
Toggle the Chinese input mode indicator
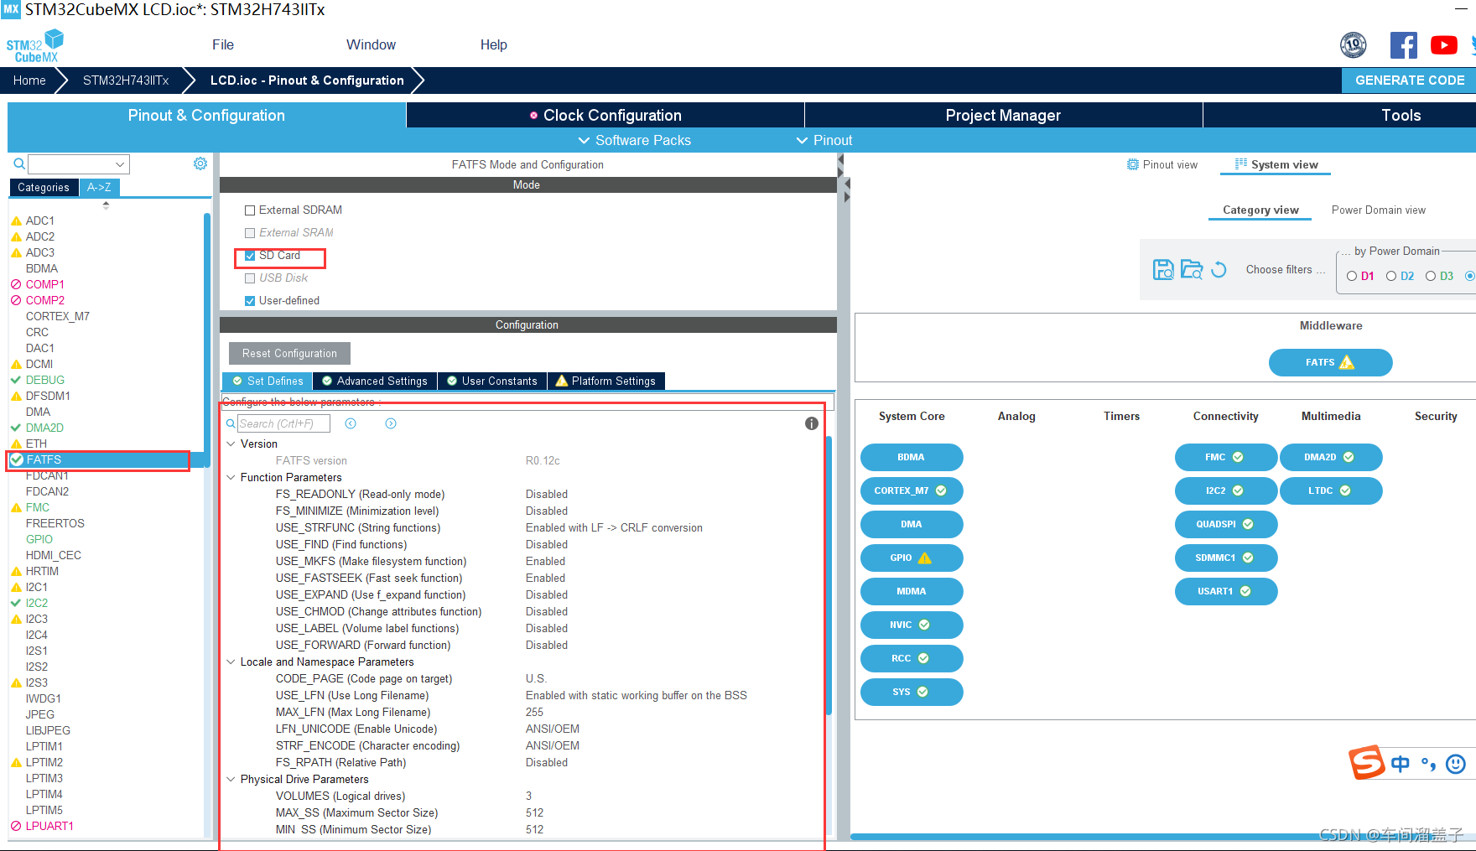(x=1401, y=764)
